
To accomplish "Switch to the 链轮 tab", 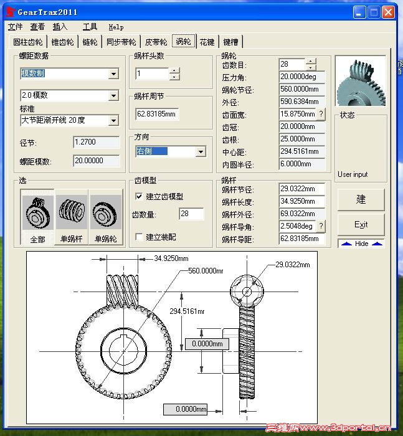I will point(90,42).
